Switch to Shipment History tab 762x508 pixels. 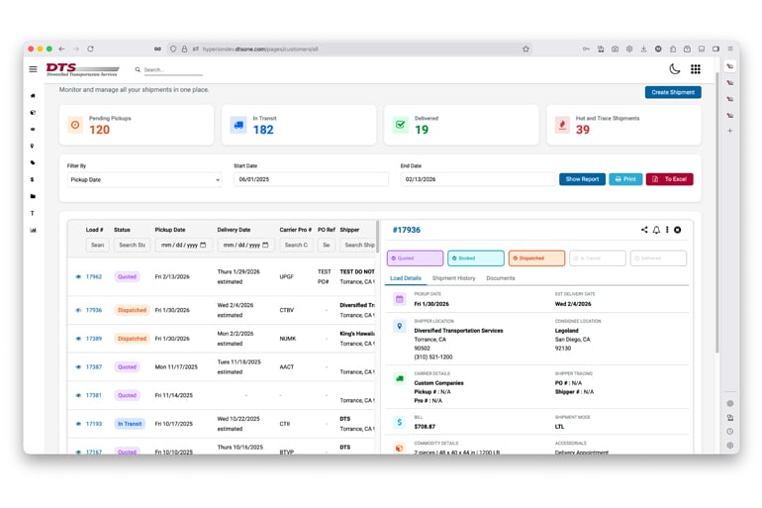453,278
